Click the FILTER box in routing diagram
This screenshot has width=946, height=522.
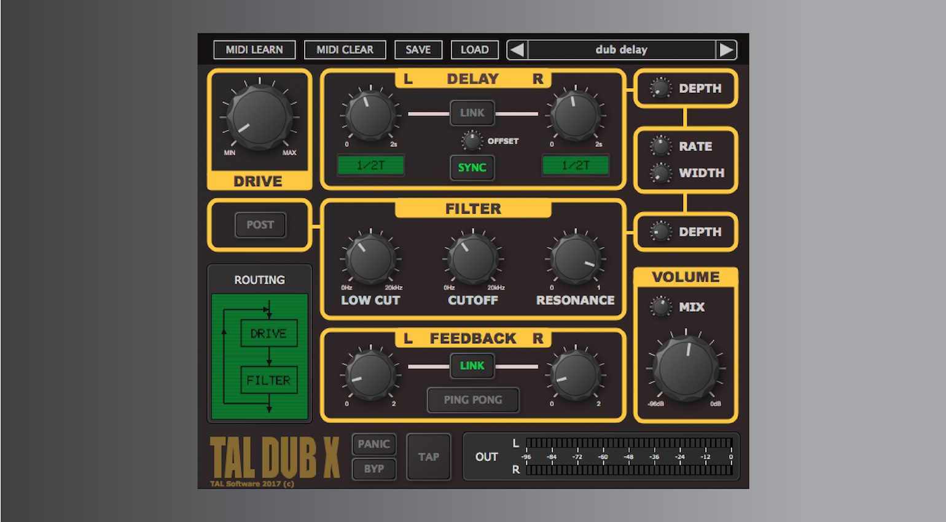tap(268, 380)
